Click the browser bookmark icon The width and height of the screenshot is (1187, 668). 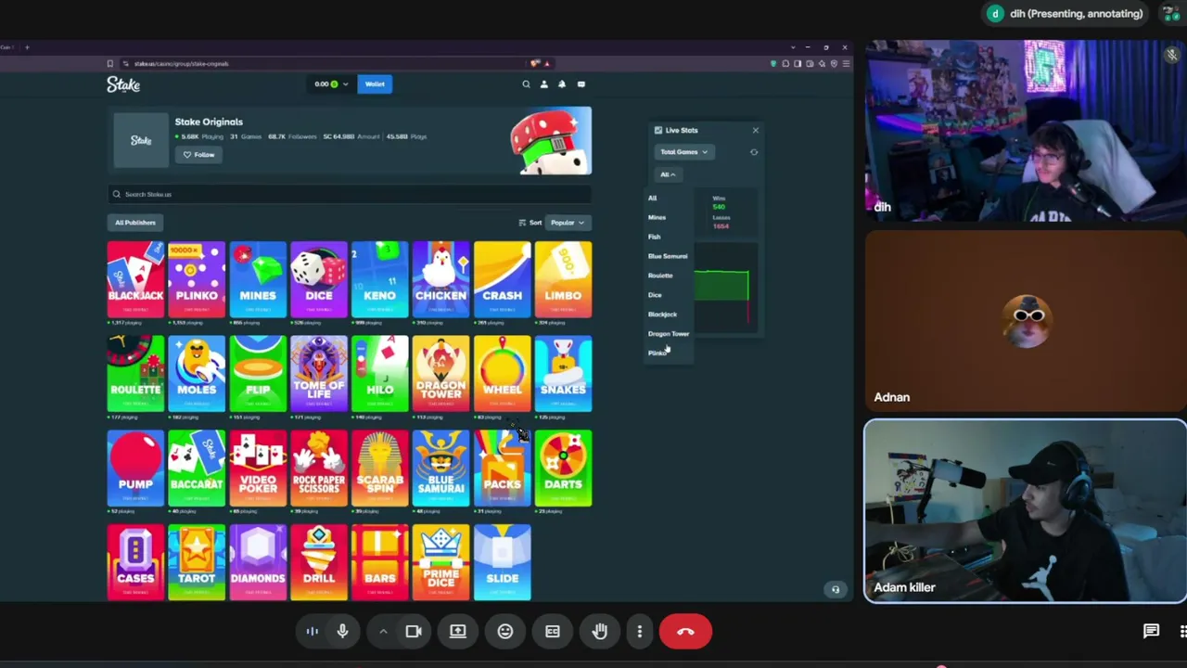click(109, 64)
